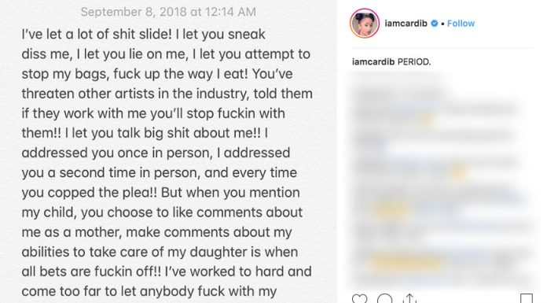Save the post using the bookmark icon
The image size is (547, 303).
[527, 299]
